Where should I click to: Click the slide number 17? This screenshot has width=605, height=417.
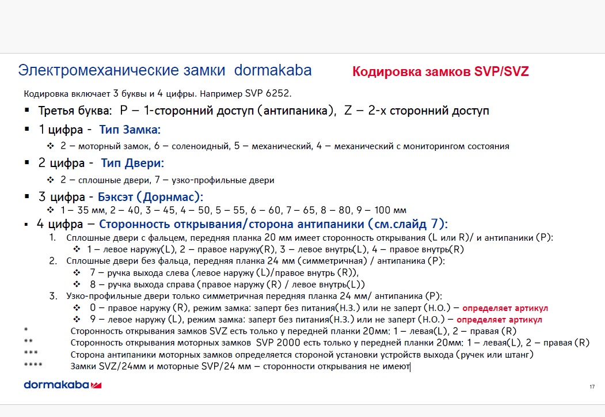pos(592,386)
